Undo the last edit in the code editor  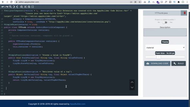3,7
